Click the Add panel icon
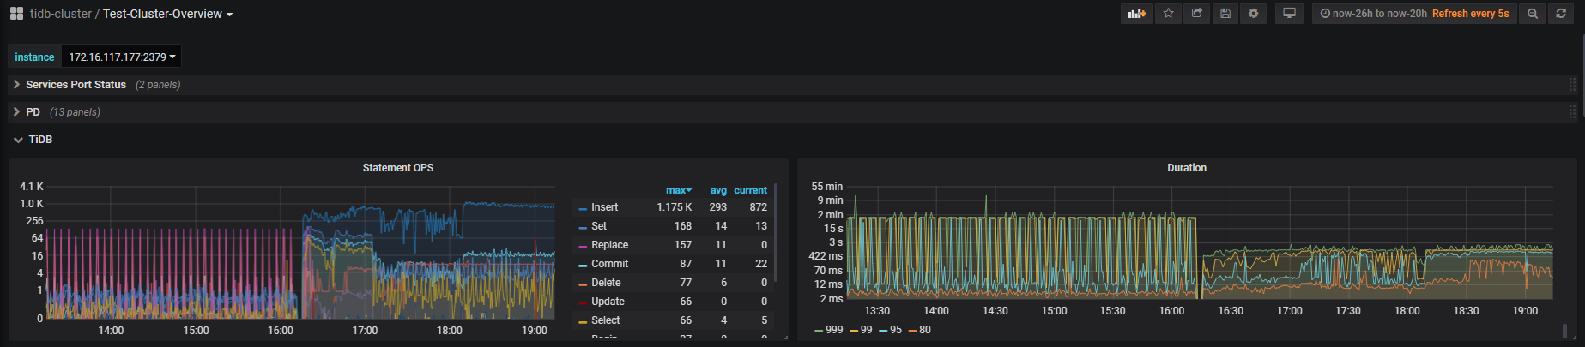This screenshot has width=1585, height=347. [x=1136, y=14]
